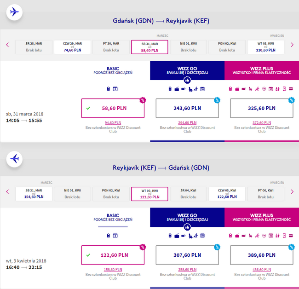The height and width of the screenshot is (289, 299).
Task: Select the 307,60 PLN WIZZ GO return fare
Action: coord(187,255)
